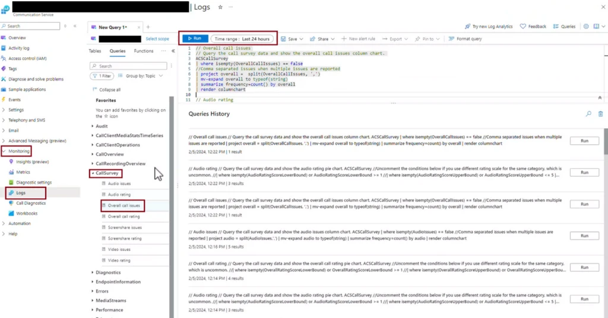
Task: Open the Share dropdown
Action: point(322,39)
